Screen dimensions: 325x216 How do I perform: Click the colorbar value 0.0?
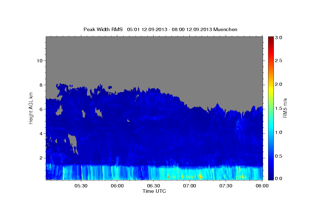(x=279, y=179)
